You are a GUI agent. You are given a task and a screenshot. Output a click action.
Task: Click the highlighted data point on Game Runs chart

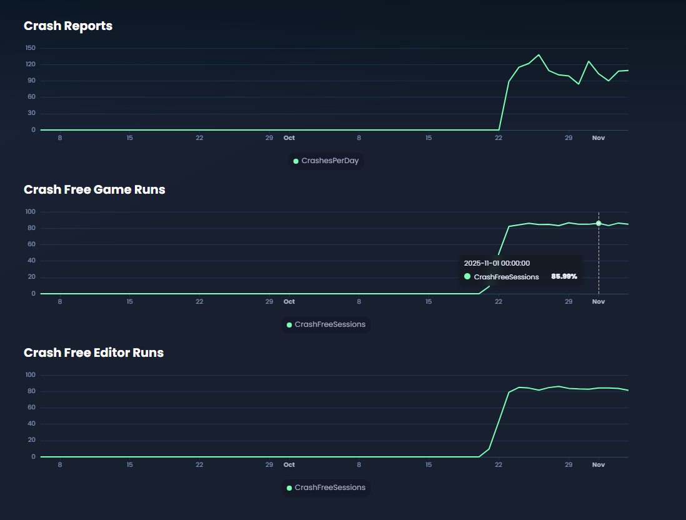599,223
